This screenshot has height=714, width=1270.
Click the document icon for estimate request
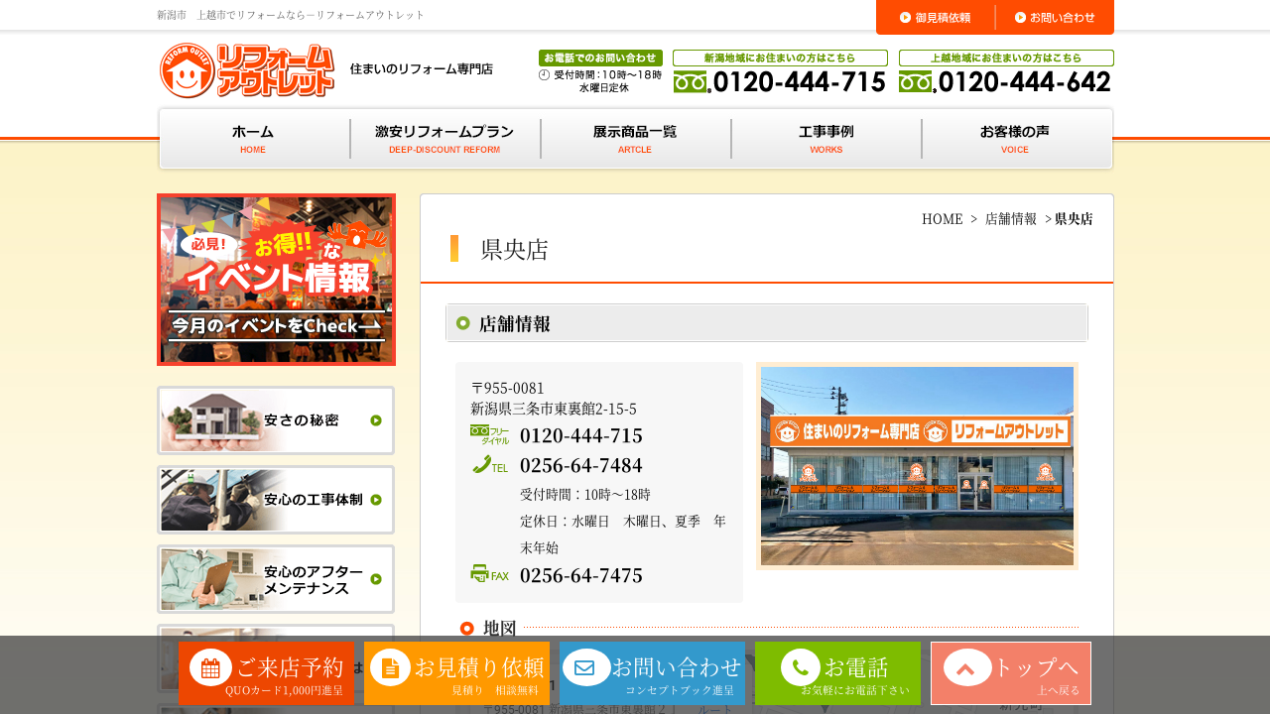click(390, 667)
